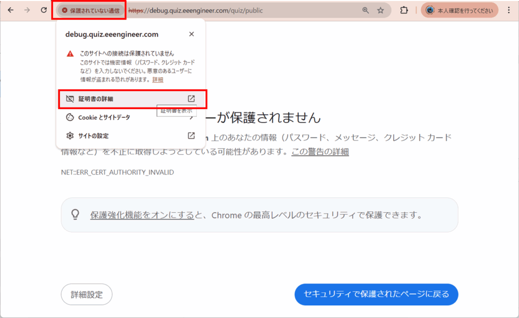This screenshot has width=519, height=318.
Task: Click the open-in-new icon beside サイトの設定
Action: (191, 136)
